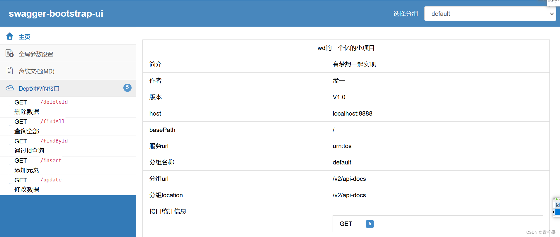
Task: Click the API cloud icon beside Dept对应的接口
Action: click(x=10, y=88)
